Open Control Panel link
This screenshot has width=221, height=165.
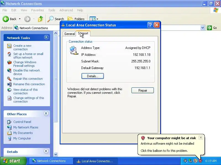click(x=22, y=122)
